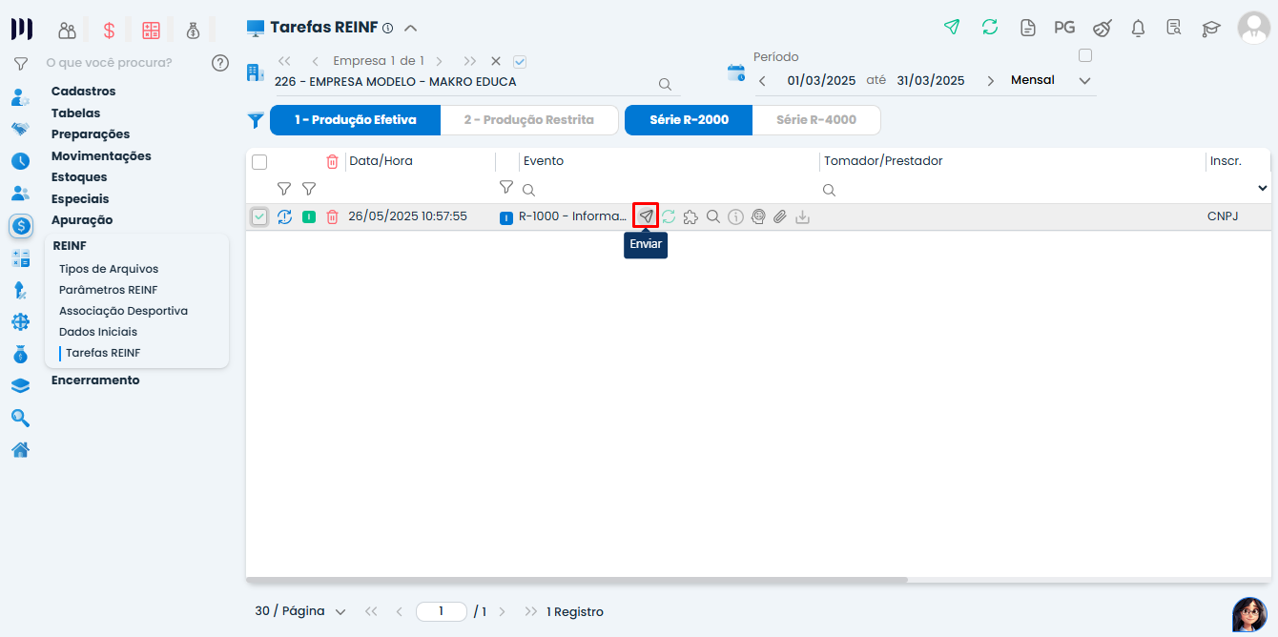This screenshot has width=1278, height=637.
Task: Open the magnifier details icon on the event row
Action: (712, 216)
